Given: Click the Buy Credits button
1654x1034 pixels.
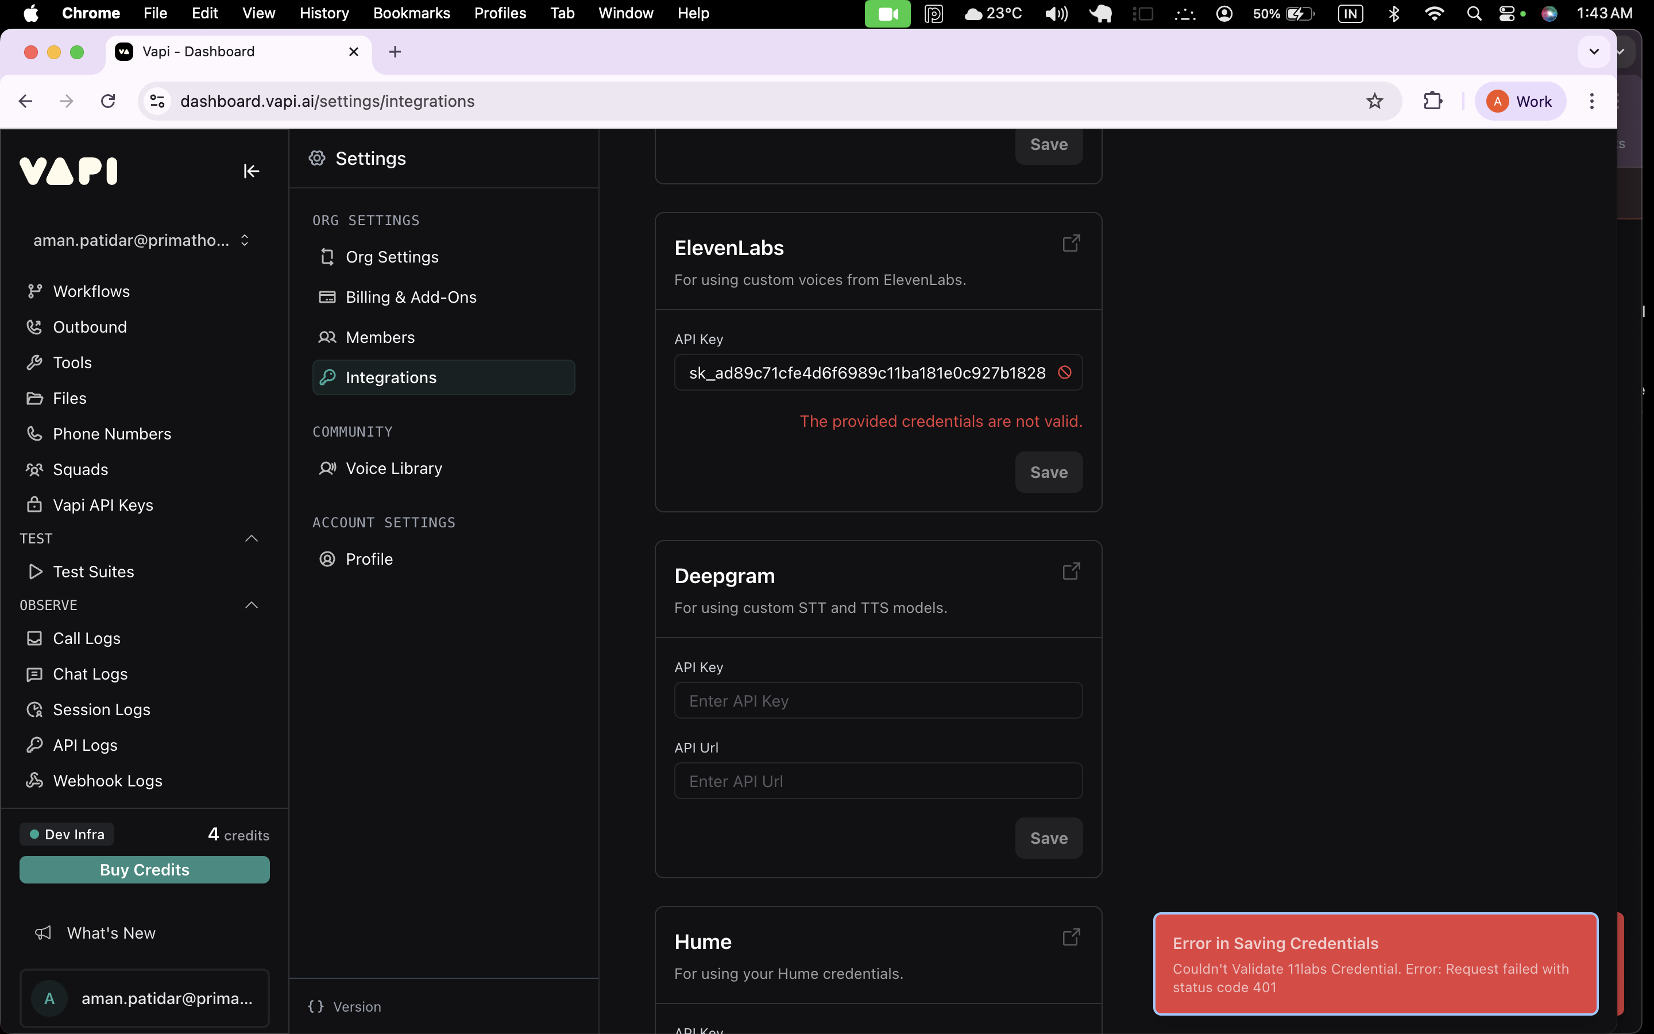Looking at the screenshot, I should [x=144, y=869].
